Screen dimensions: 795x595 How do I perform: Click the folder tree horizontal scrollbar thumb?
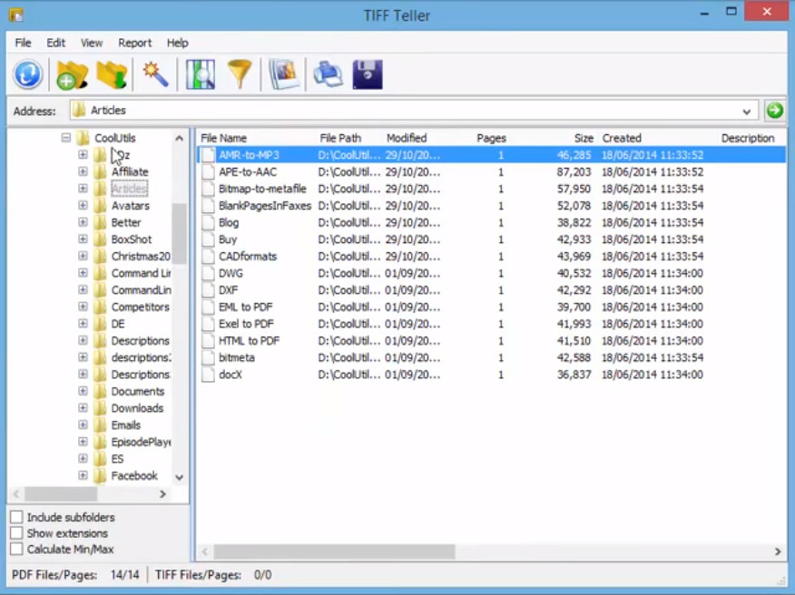click(x=61, y=493)
